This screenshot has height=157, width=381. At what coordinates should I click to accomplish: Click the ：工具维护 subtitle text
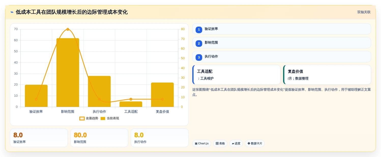point(205,78)
